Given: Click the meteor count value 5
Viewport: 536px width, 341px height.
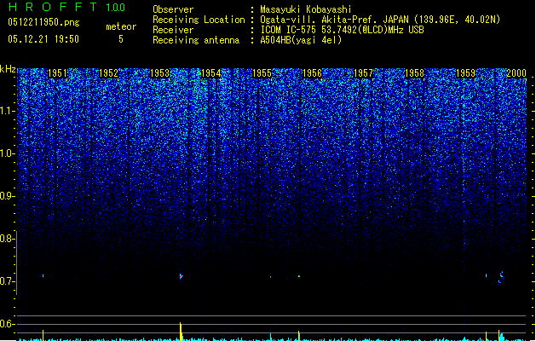Looking at the screenshot, I should click(x=121, y=39).
